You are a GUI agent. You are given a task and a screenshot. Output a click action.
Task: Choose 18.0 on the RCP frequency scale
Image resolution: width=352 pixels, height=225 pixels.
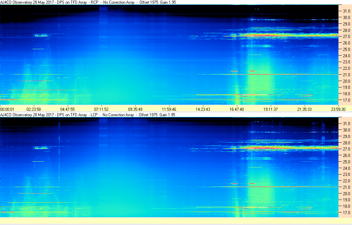tap(346, 94)
